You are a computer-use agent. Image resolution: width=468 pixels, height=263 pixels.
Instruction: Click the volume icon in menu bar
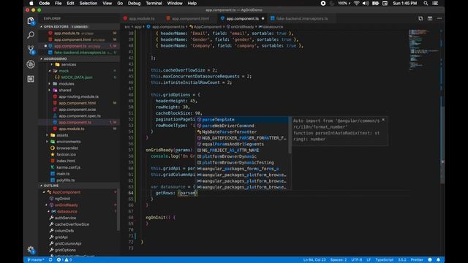click(366, 3)
